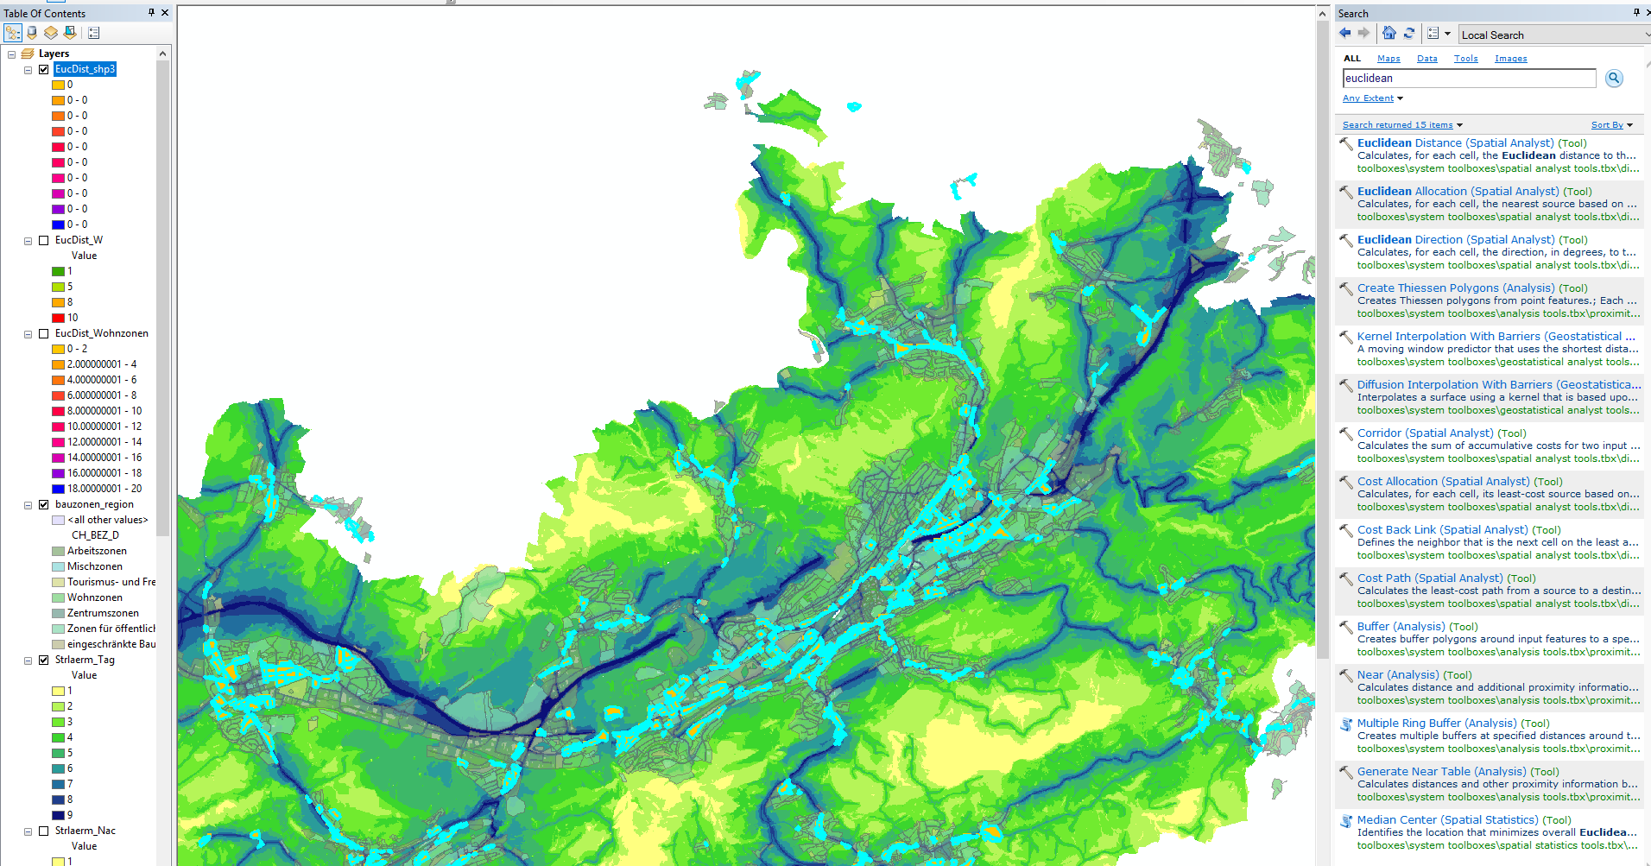Switch to List By Visibility view
Screen dimensions: 1651x866
(51, 33)
